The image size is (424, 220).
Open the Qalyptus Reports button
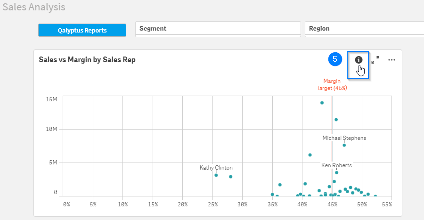(82, 30)
